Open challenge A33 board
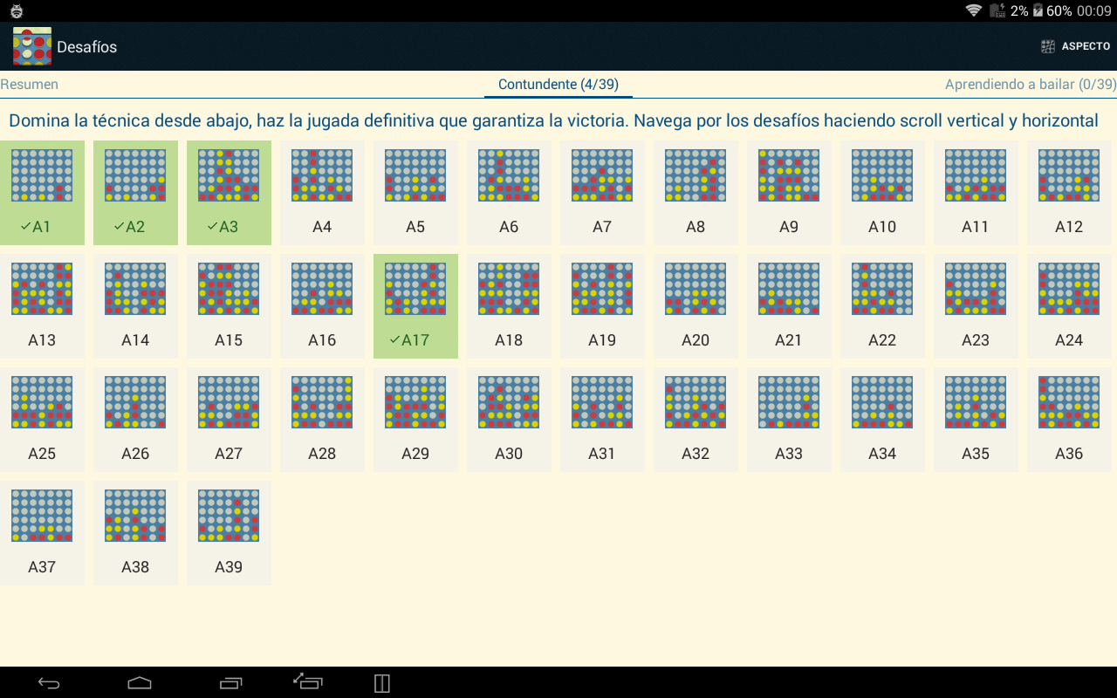Screen dimensions: 1117x698 pos(789,420)
